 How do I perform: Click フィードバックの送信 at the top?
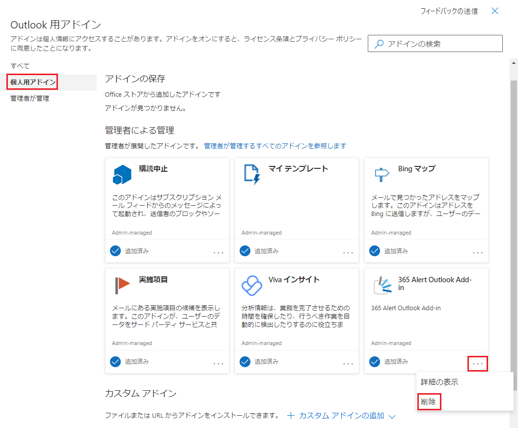click(x=449, y=11)
